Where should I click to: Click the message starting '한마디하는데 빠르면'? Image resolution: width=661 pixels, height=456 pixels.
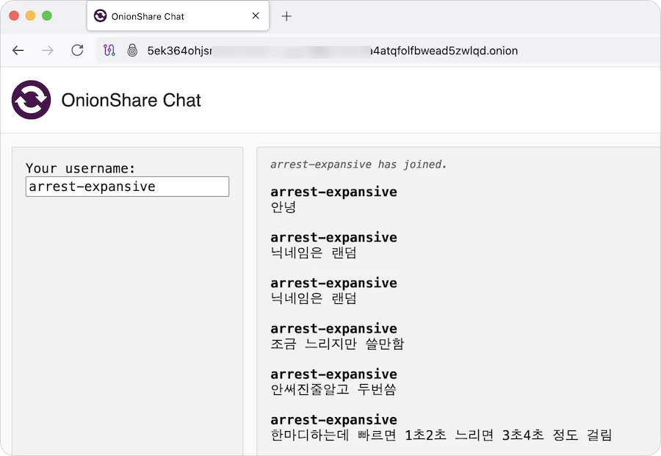pyautogui.click(x=441, y=435)
